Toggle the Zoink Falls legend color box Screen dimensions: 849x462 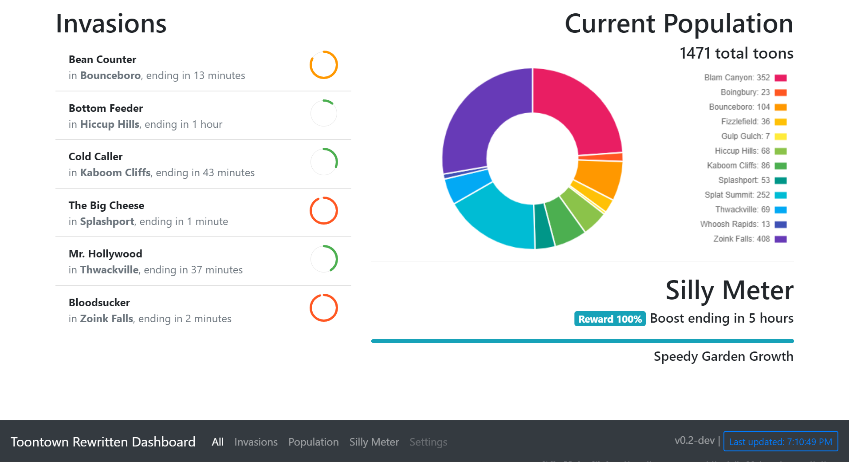pos(781,239)
